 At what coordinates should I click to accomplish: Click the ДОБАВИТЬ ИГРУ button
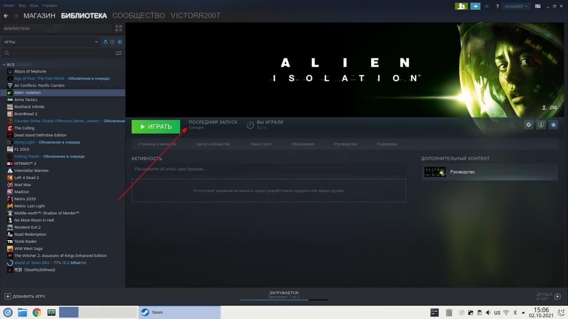pos(25,296)
